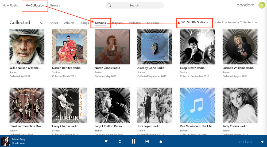Viewport: 267px width, 147px height.
Task: Open the Now Playing view
Action: pos(11,5)
